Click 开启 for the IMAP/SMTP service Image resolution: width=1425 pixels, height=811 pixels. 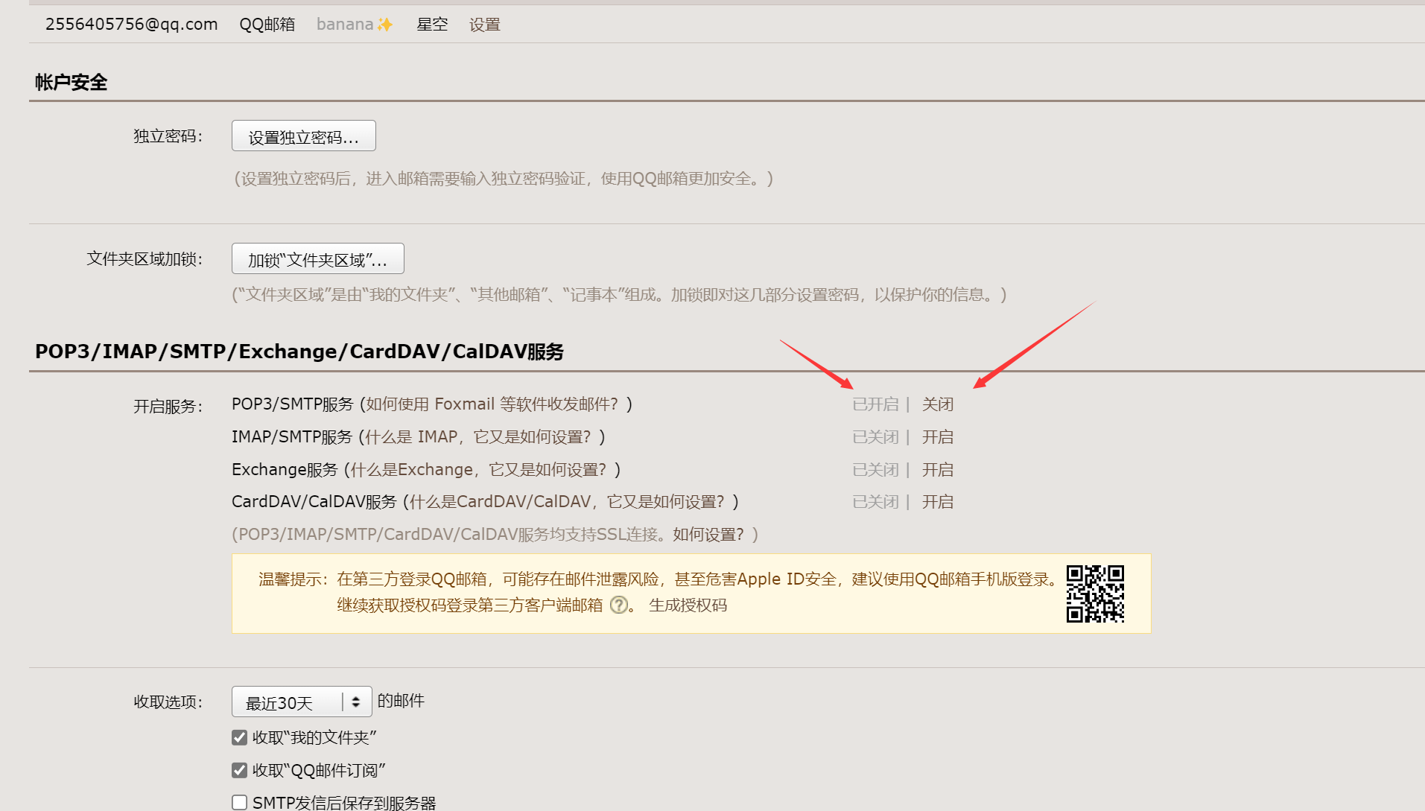938,437
